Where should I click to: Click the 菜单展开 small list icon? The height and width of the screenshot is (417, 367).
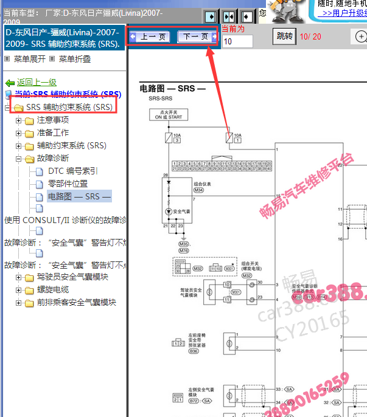tap(7, 59)
